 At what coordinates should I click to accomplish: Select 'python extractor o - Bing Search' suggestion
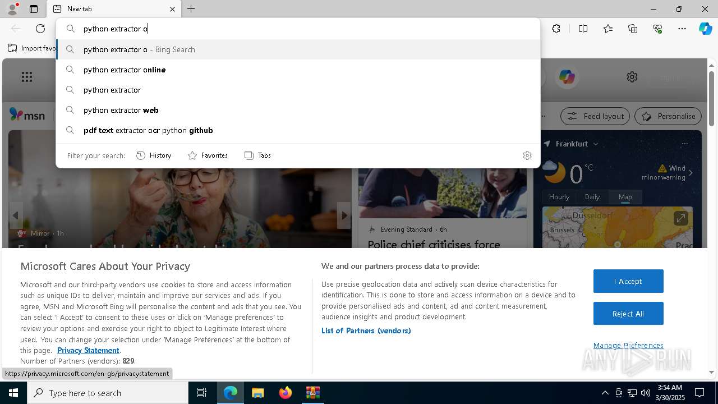(x=298, y=49)
